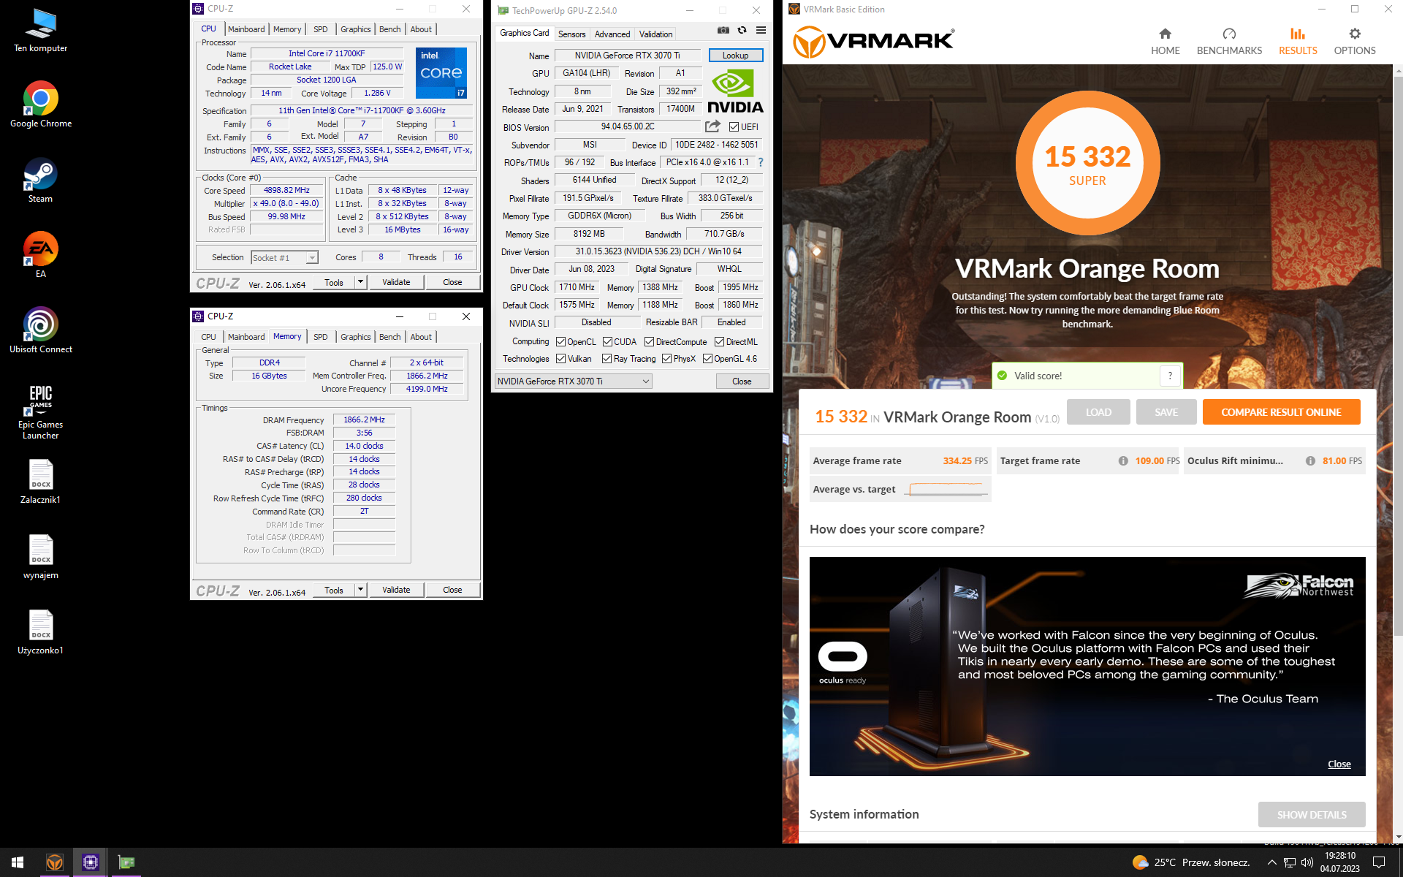Toggle CUDA checkbox

point(607,342)
